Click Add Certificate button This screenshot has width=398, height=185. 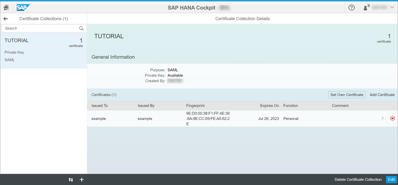click(x=382, y=95)
